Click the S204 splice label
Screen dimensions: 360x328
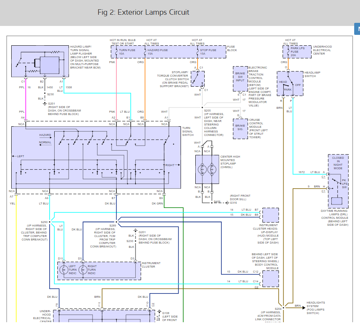[x=278, y=309]
